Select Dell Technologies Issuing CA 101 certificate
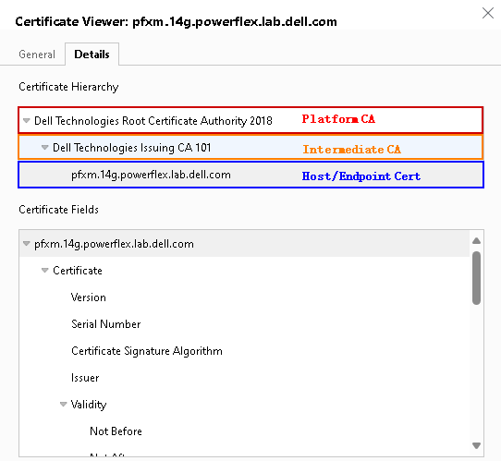The image size is (501, 461). coord(131,148)
